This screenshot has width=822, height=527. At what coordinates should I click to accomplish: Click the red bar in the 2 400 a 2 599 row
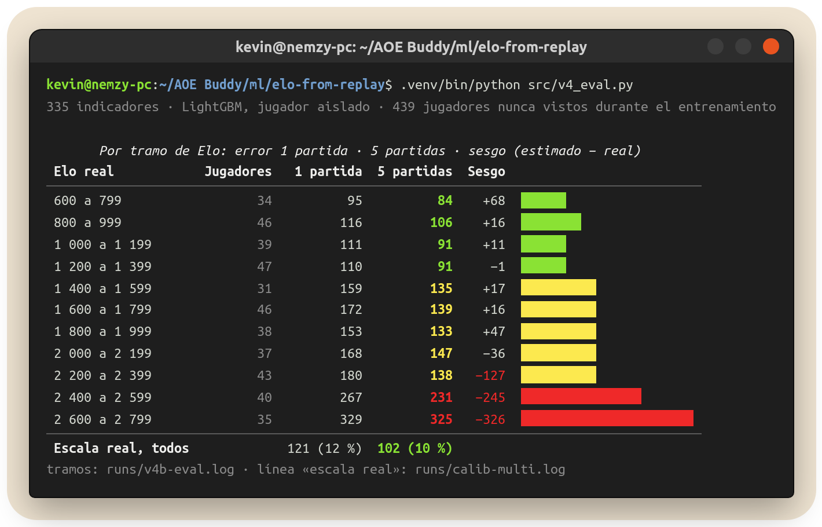pos(581,396)
